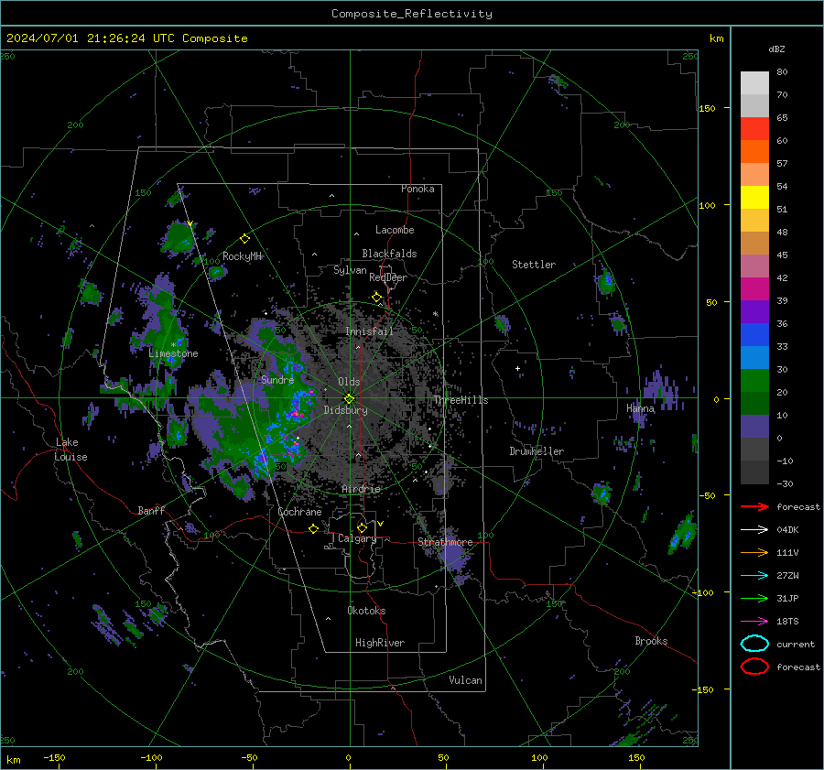Click the magenta 18TS arrow icon

click(754, 622)
